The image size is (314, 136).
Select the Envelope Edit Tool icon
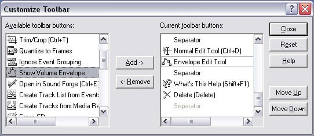pyautogui.click(x=167, y=62)
